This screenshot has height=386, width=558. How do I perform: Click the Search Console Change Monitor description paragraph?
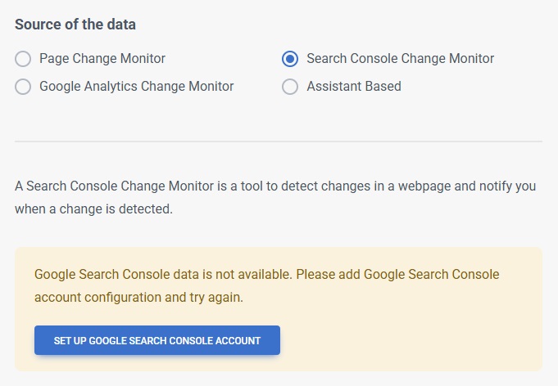tap(275, 186)
